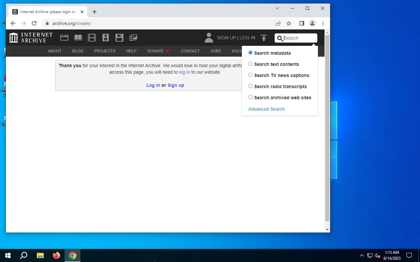Image resolution: width=420 pixels, height=262 pixels.
Task: Click the magnifier icon in search box
Action: [x=280, y=38]
